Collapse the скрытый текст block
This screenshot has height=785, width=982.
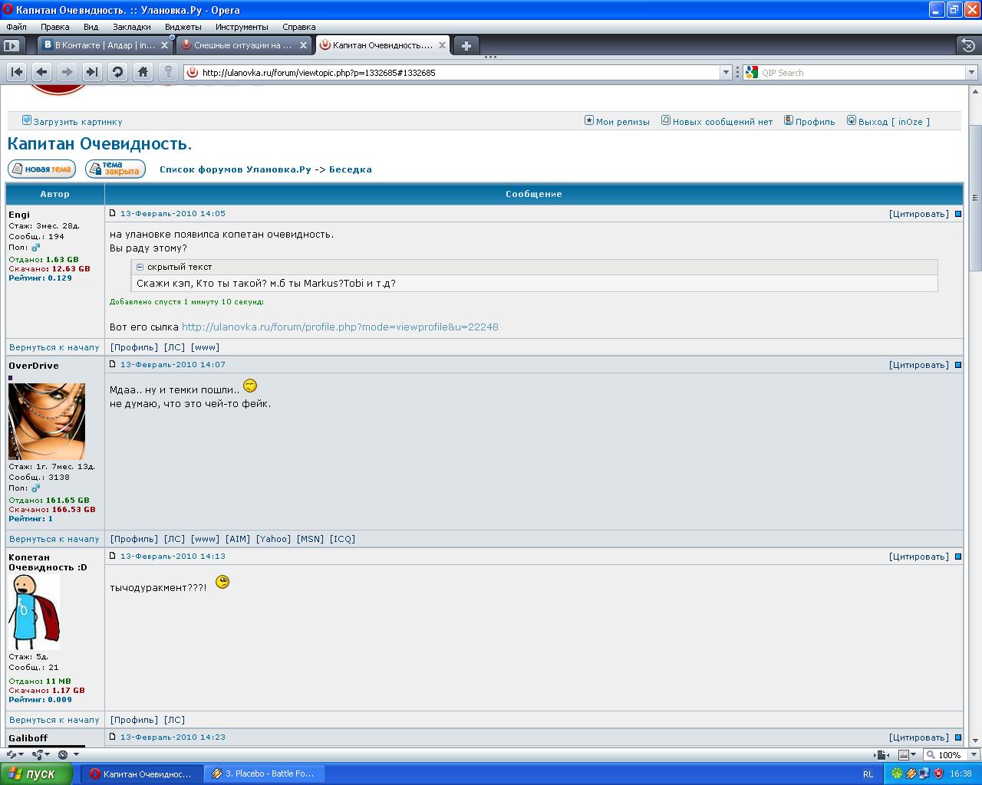click(x=140, y=267)
